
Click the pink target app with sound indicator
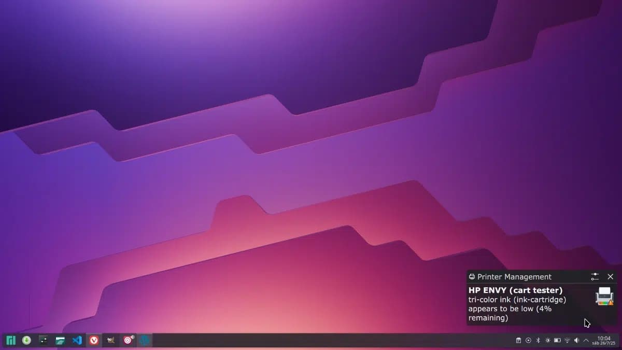tap(128, 341)
